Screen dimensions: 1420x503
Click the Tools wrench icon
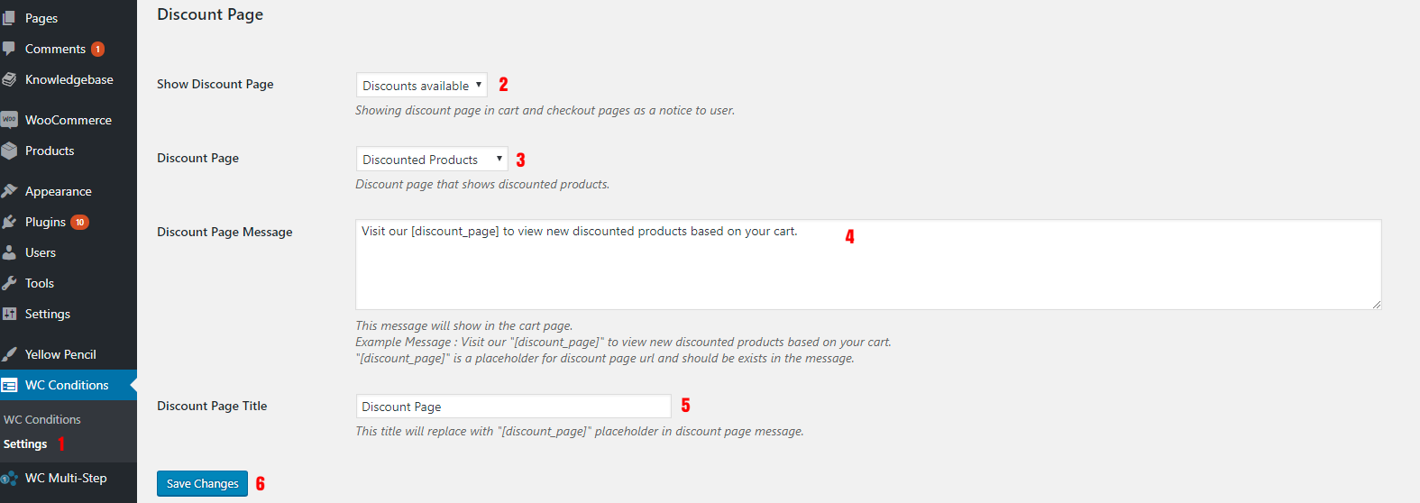9,283
